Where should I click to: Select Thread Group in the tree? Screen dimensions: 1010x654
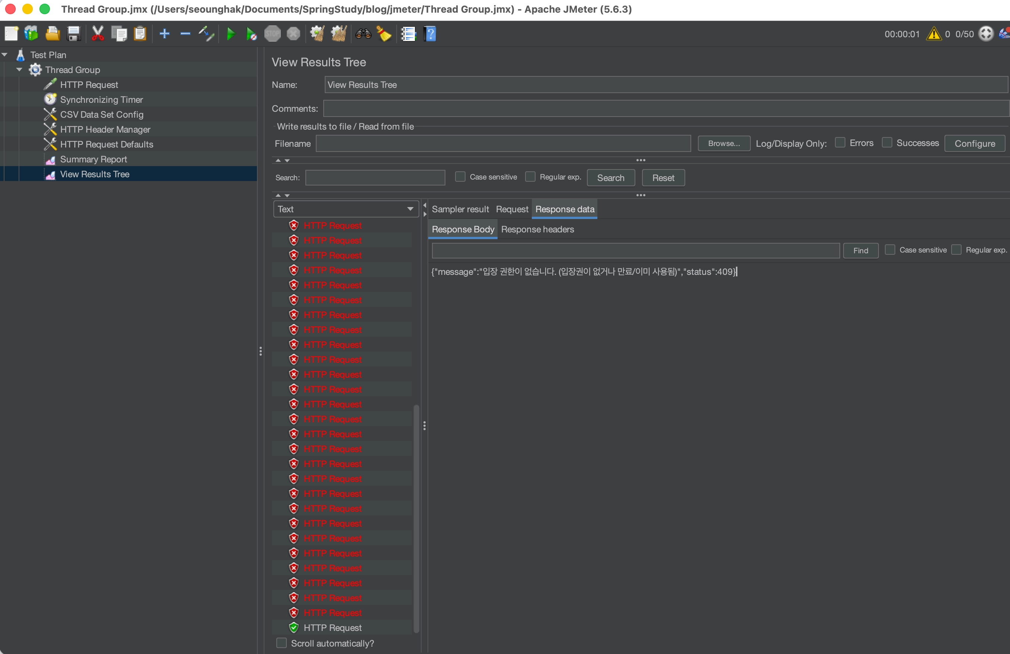(73, 70)
